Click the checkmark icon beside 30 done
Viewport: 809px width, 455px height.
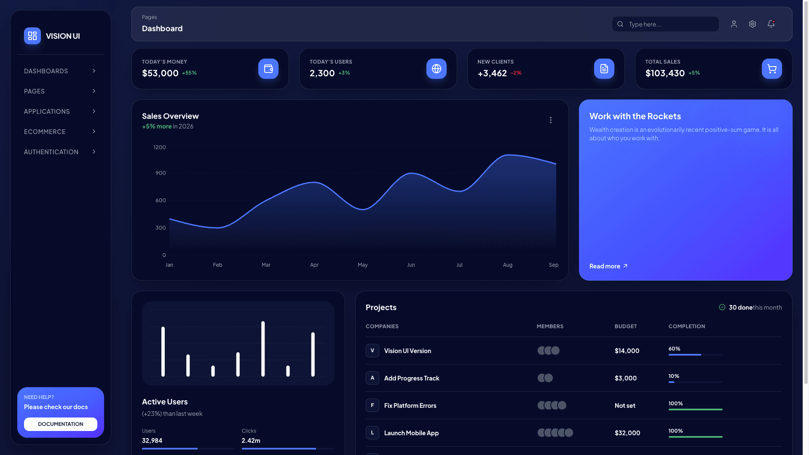click(x=721, y=307)
